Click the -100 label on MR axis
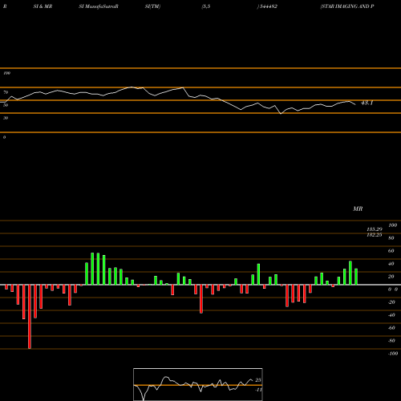This screenshot has height=401, width=401. (x=393, y=354)
